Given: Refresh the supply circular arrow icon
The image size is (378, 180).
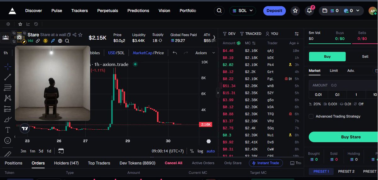Looking at the screenshot, I should (160, 41).
